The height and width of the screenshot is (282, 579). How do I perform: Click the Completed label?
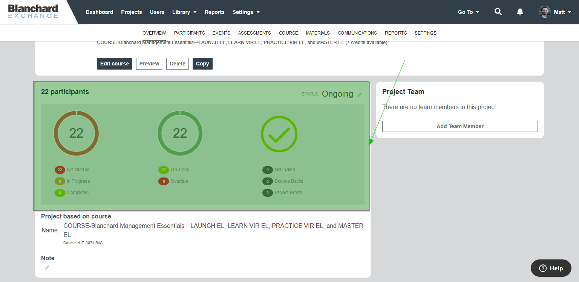(78, 193)
